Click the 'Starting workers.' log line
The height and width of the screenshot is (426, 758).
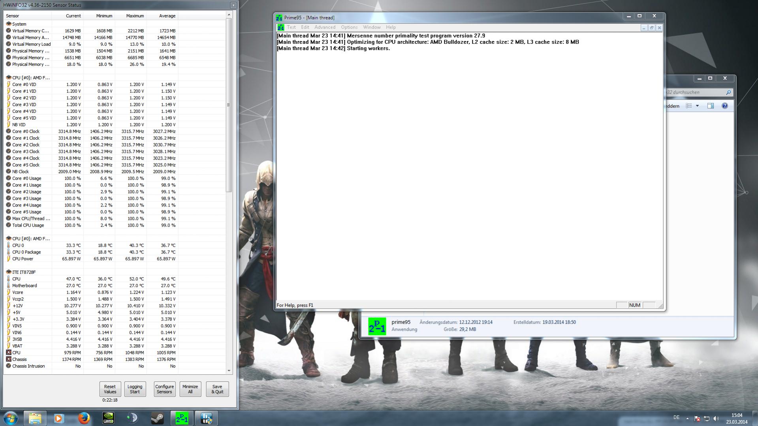(x=333, y=49)
